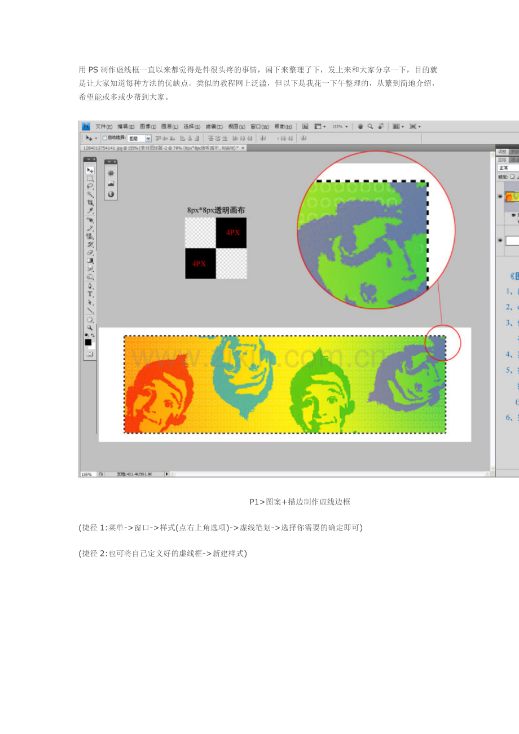Open the 文件(F) menu
This screenshot has width=519, height=734.
(104, 127)
